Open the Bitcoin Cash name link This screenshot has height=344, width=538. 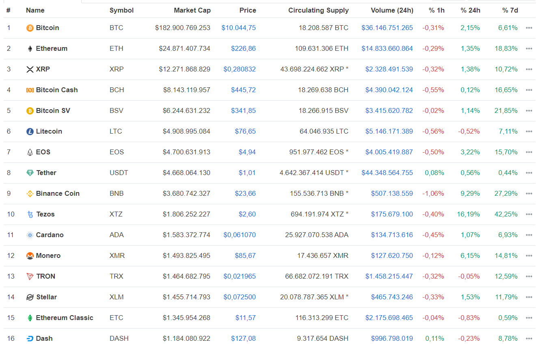[57, 90]
